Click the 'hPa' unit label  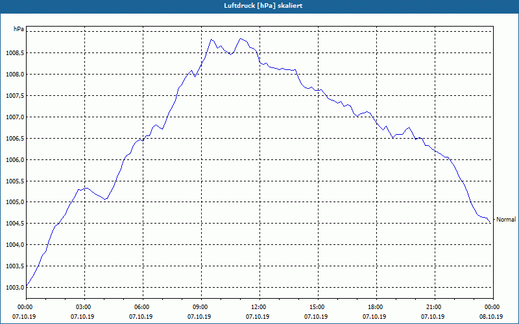click(x=19, y=29)
